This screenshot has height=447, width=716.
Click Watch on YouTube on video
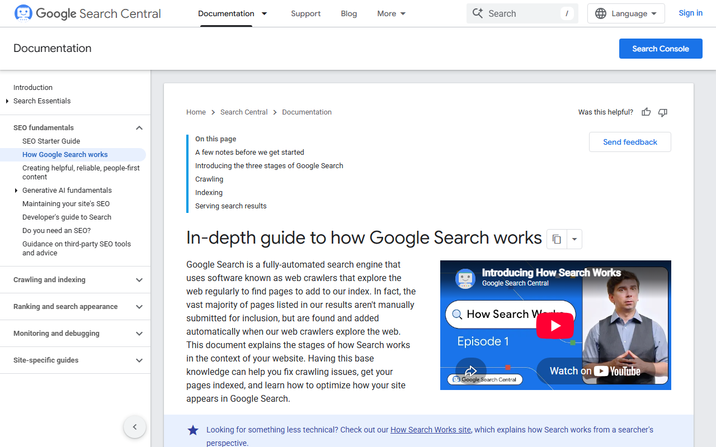tap(595, 371)
